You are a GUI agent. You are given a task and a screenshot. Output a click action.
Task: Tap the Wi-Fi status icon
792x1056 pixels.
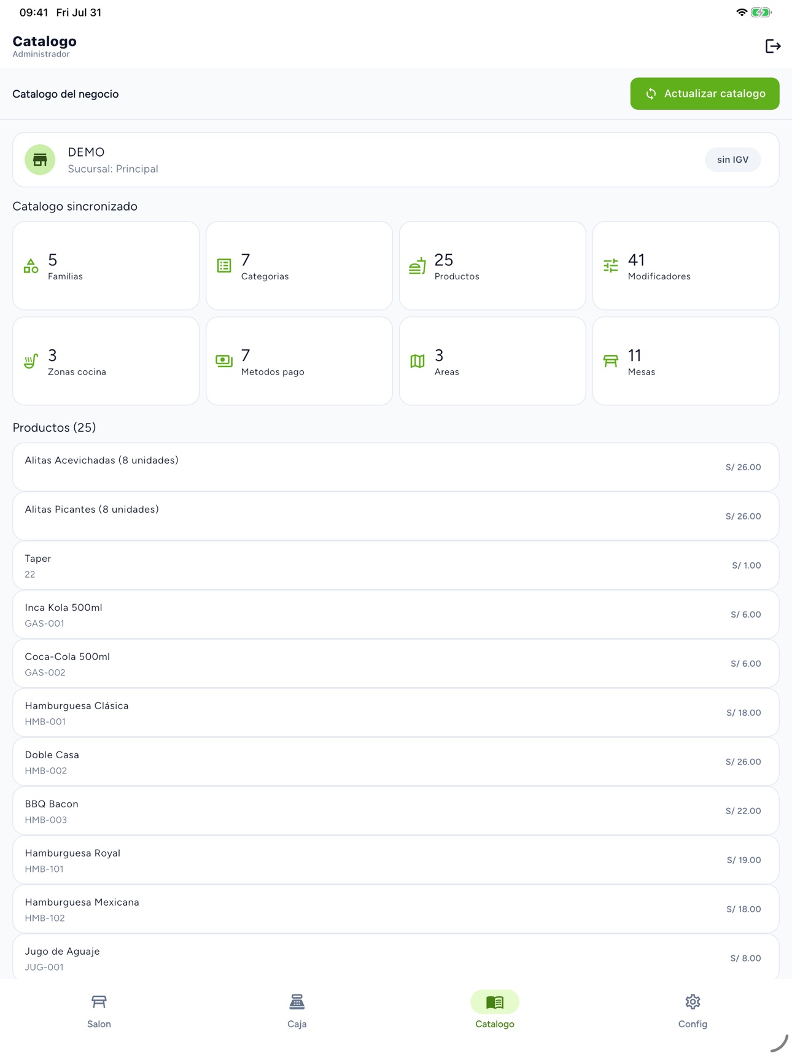point(742,12)
